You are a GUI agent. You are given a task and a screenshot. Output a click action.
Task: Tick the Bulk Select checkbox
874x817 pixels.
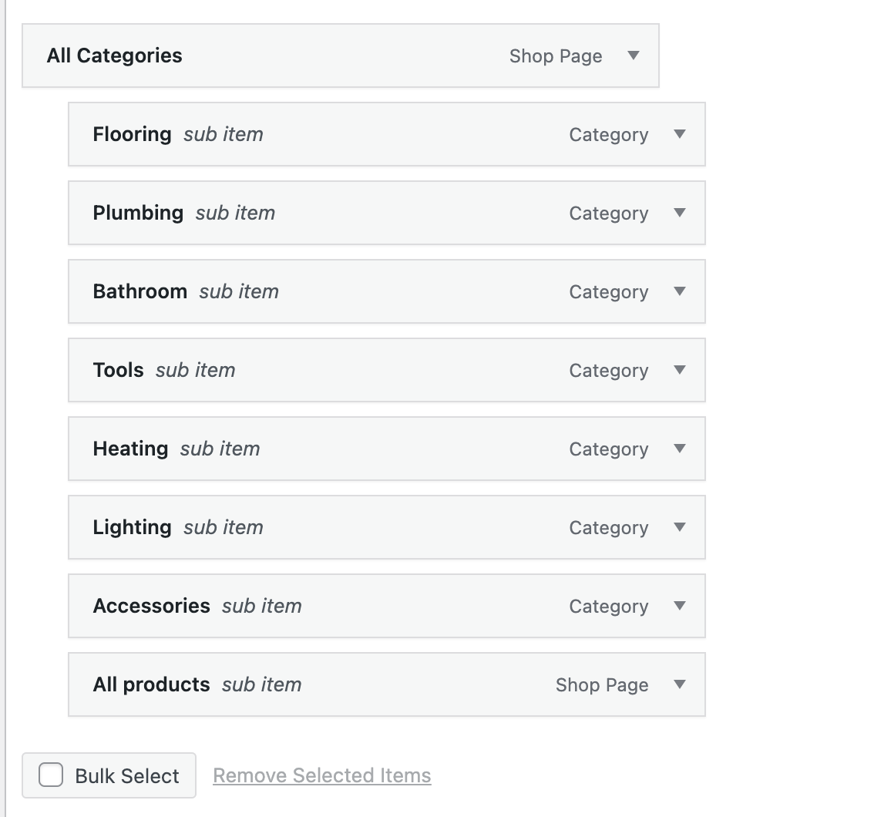(51, 775)
